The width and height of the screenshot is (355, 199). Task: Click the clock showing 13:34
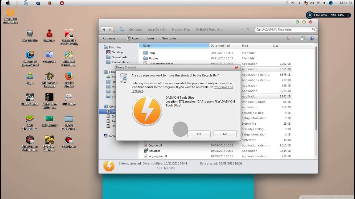click(x=343, y=3)
